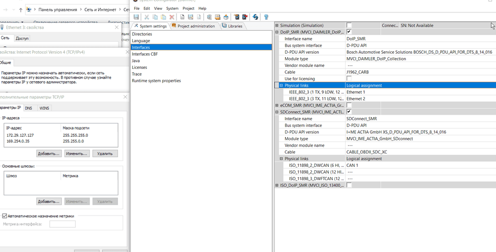Click Добавить under IP-адреса list
Image resolution: width=496 pixels, height=252 pixels.
pyautogui.click(x=49, y=154)
